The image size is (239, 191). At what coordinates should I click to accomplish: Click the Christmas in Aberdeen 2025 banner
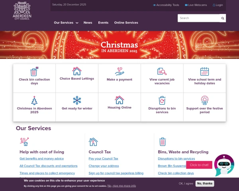pos(119,45)
